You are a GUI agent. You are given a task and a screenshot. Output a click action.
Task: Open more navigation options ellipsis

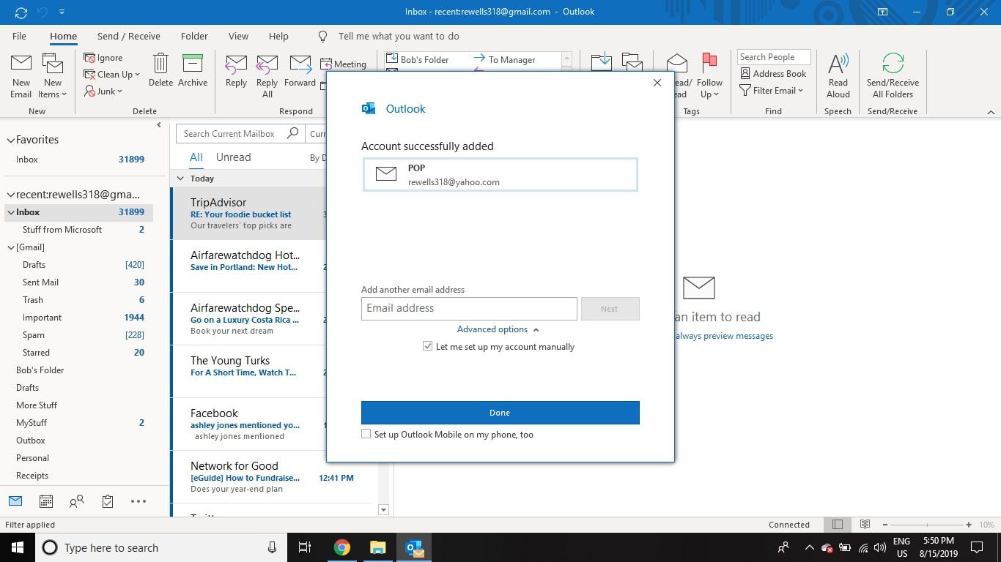(138, 501)
